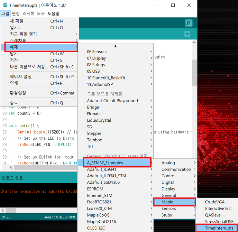
Task: Click the Arduino logo in title bar
Action: tap(5, 5)
